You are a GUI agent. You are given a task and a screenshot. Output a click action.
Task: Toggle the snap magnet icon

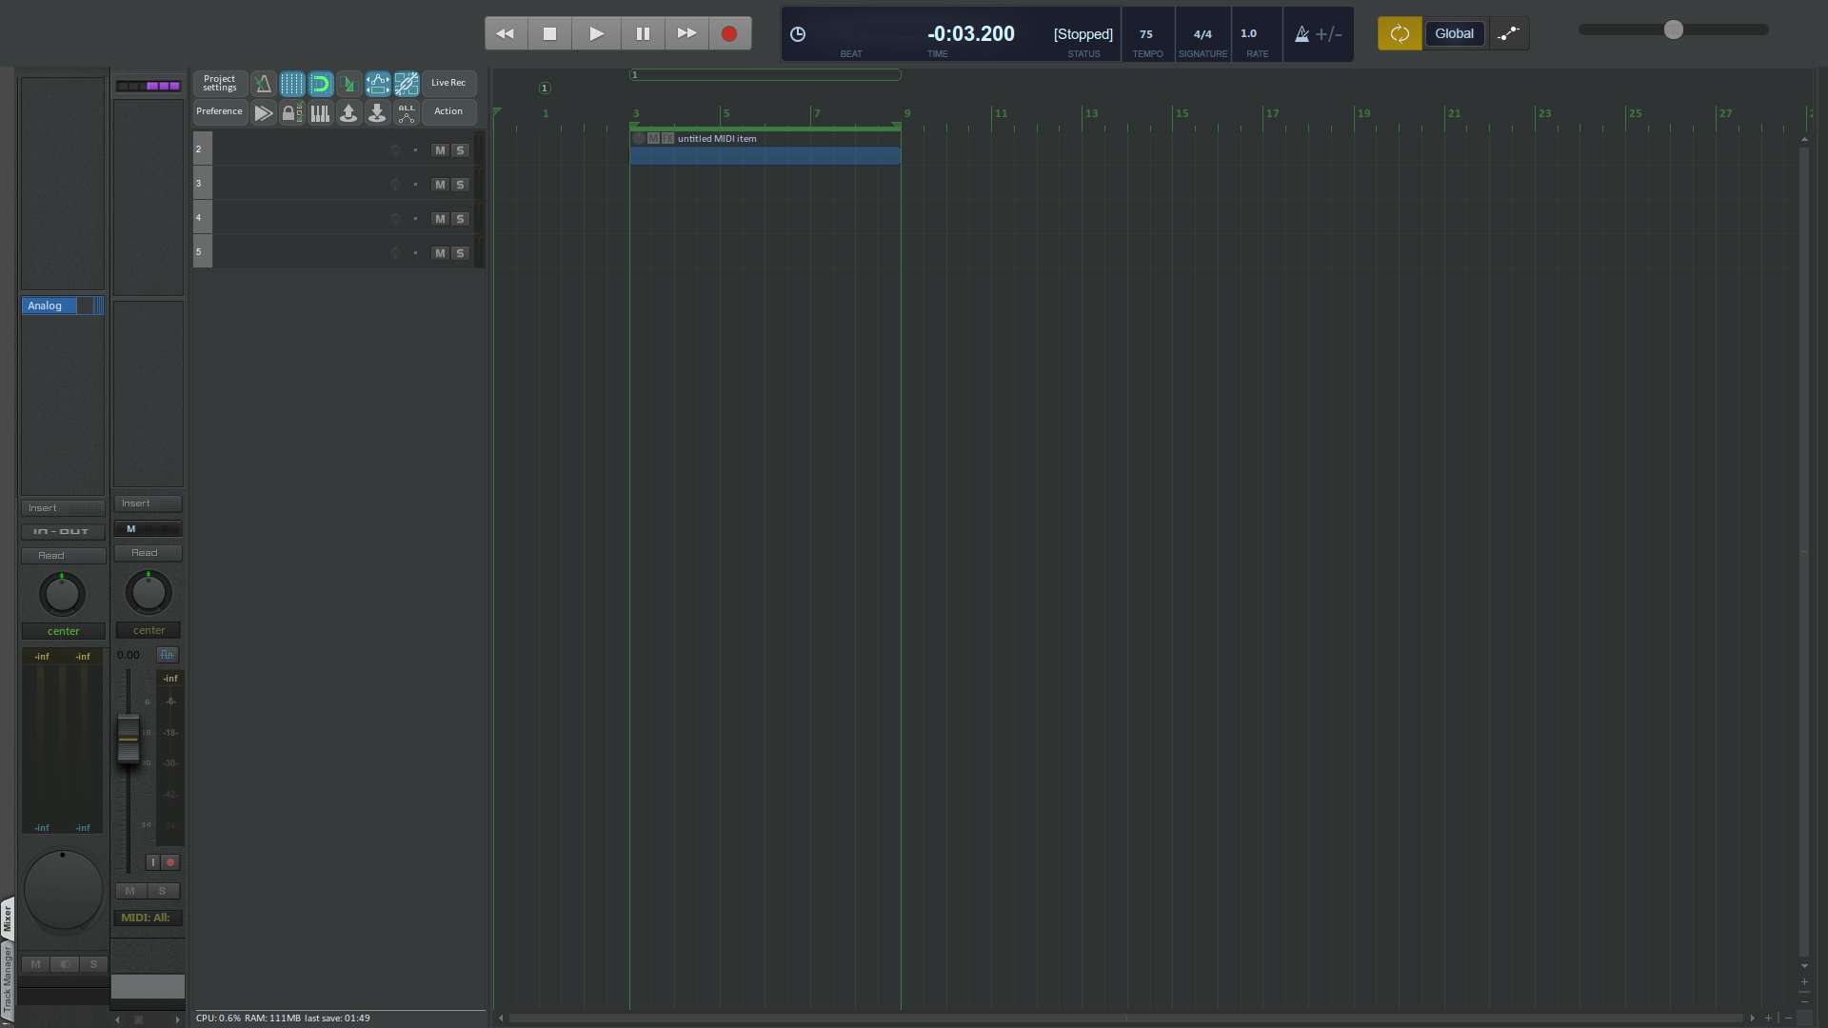click(321, 84)
